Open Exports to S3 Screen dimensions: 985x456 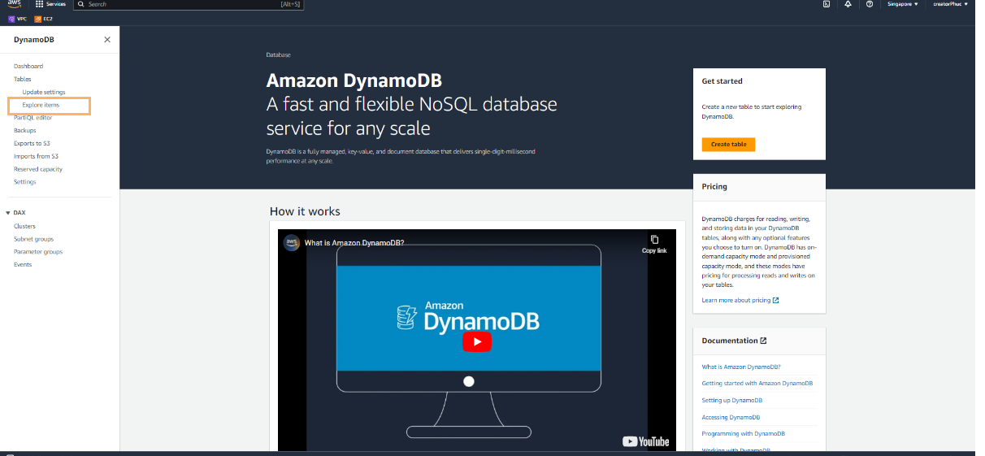pyautogui.click(x=32, y=143)
